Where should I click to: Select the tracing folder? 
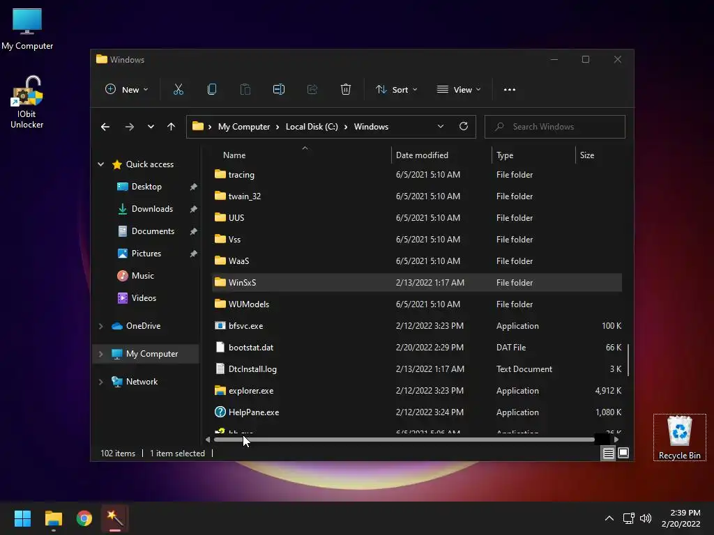coord(417,175)
